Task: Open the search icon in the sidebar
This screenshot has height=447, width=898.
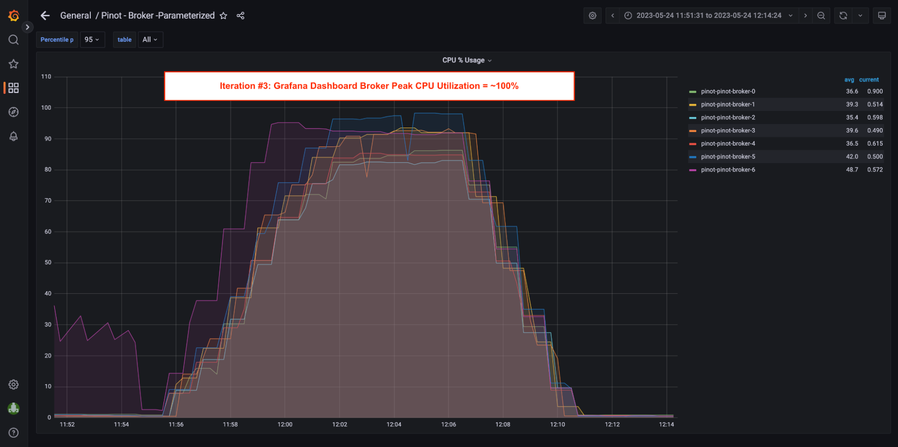Action: pyautogui.click(x=13, y=40)
